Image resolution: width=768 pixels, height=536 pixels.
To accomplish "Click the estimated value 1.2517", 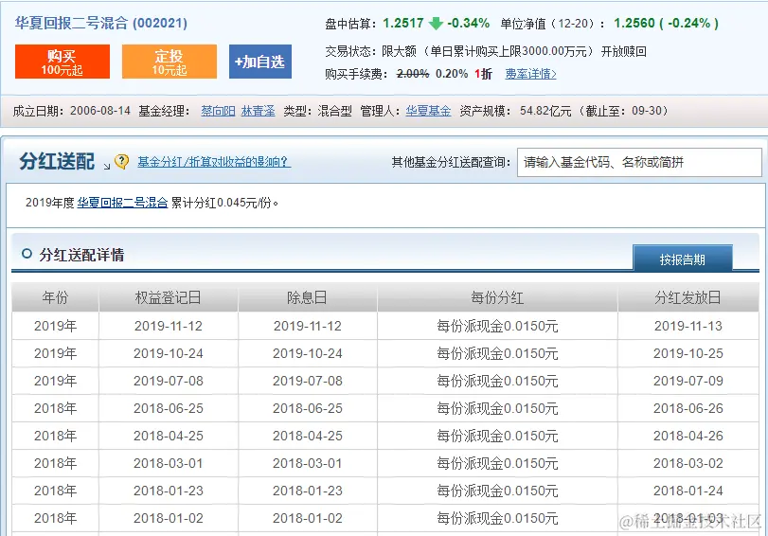I will click(403, 23).
